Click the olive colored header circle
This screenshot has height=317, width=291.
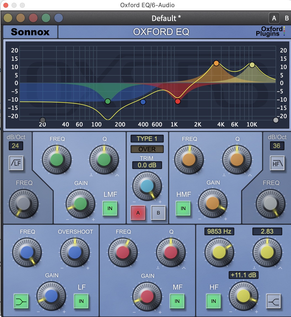click(8, 18)
